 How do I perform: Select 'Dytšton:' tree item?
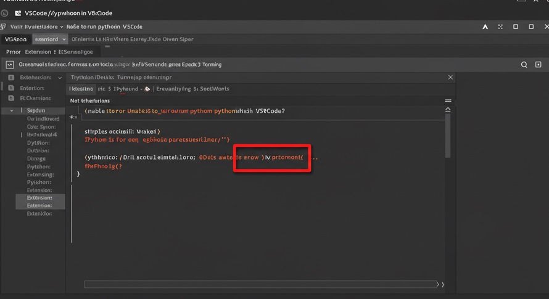38,143
